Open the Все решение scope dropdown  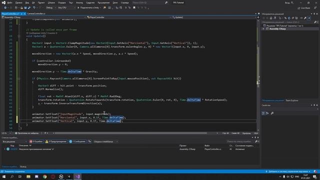14,141
